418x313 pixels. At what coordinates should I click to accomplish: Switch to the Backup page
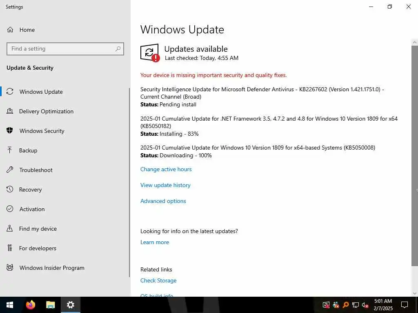[28, 150]
